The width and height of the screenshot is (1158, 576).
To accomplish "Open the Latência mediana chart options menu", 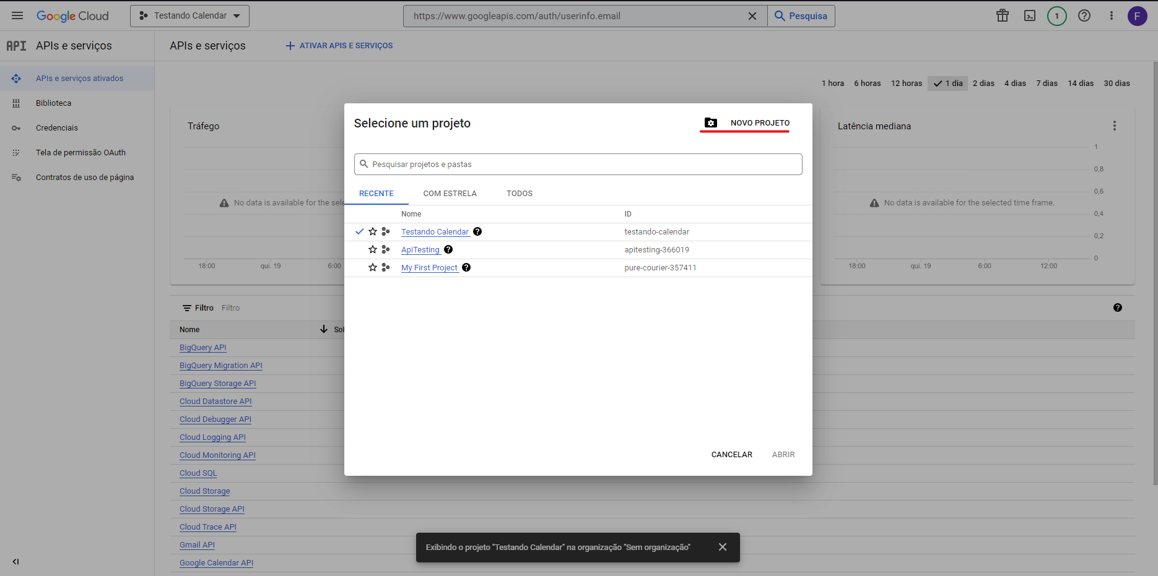I will pyautogui.click(x=1114, y=126).
